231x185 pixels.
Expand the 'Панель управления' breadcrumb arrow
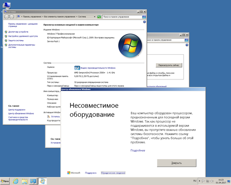[x=43, y=17]
